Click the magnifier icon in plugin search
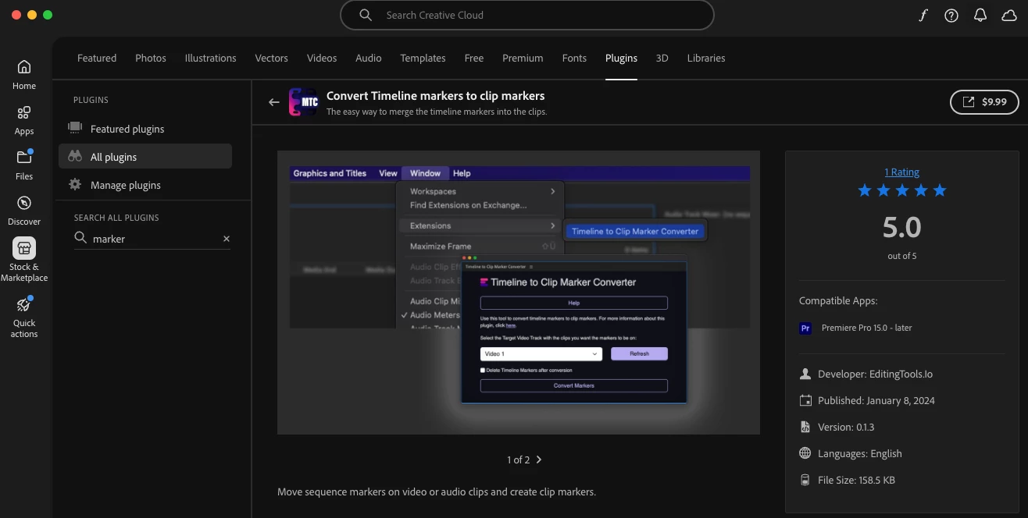The height and width of the screenshot is (518, 1028). (x=80, y=238)
